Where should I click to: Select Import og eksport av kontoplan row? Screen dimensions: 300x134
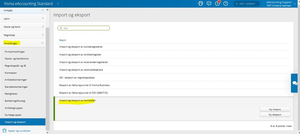pos(174,100)
